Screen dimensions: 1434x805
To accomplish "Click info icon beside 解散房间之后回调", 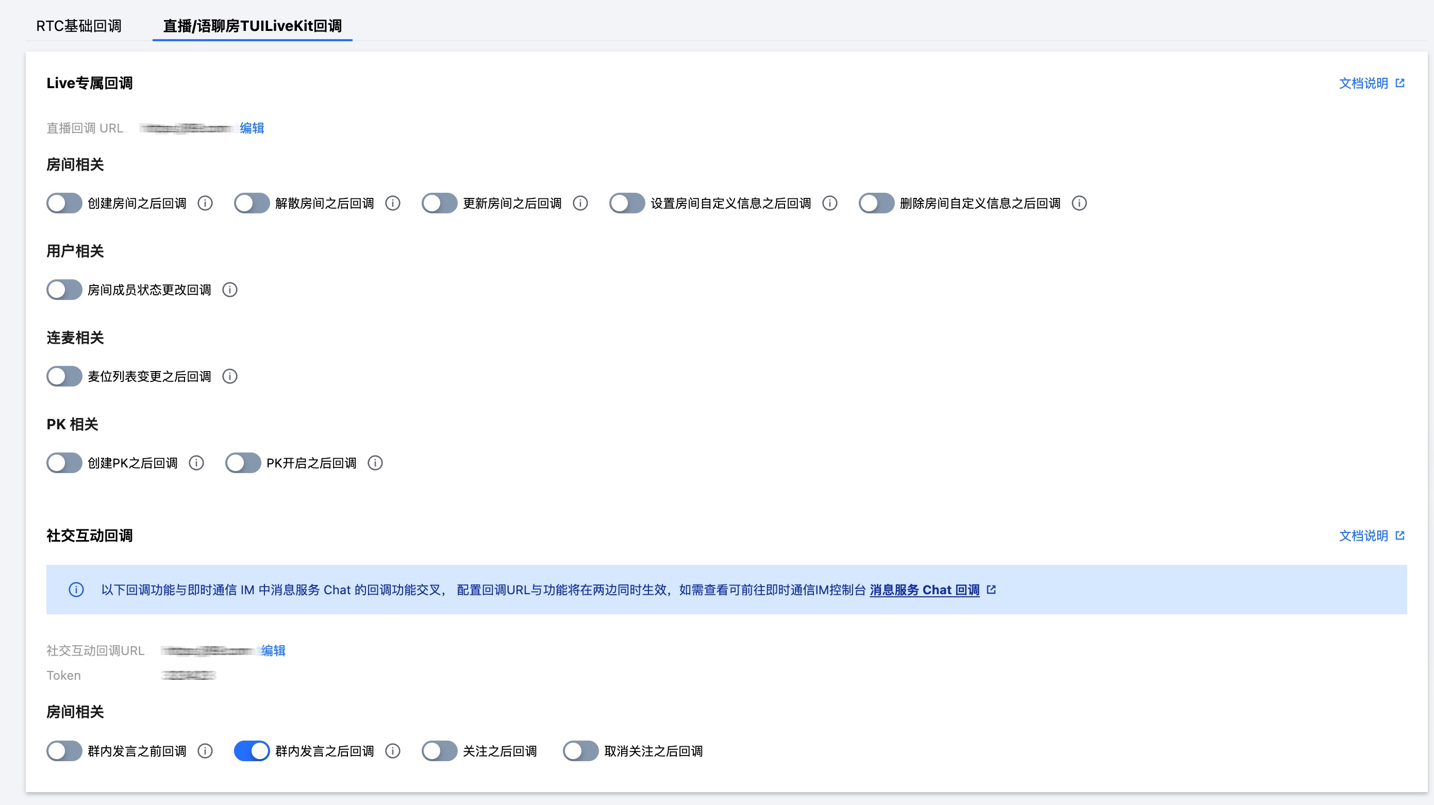I will [x=393, y=203].
